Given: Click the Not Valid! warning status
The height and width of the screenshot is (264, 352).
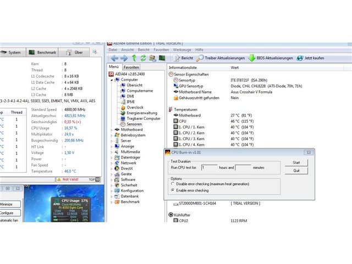Looking at the screenshot, I should click(68, 179).
